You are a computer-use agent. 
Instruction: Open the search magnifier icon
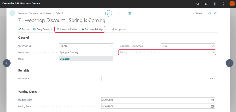198,4
